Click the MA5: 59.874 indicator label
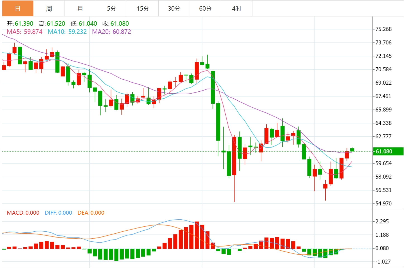 [25, 32]
